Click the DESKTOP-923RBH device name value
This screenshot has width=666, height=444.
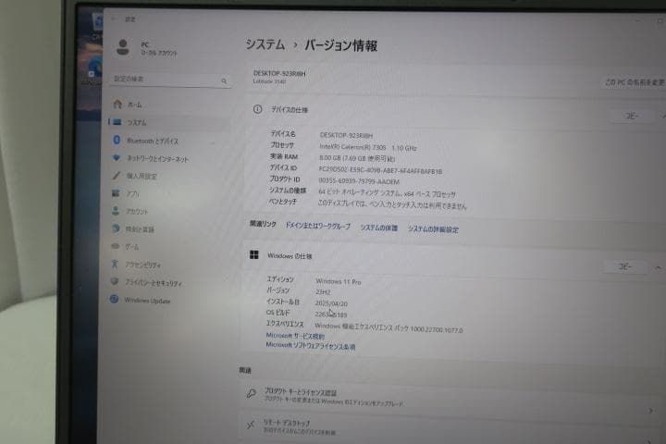(x=346, y=136)
